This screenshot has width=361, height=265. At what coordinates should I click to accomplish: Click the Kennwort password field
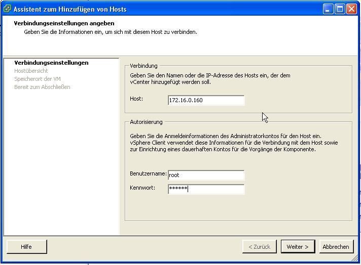[206, 189]
